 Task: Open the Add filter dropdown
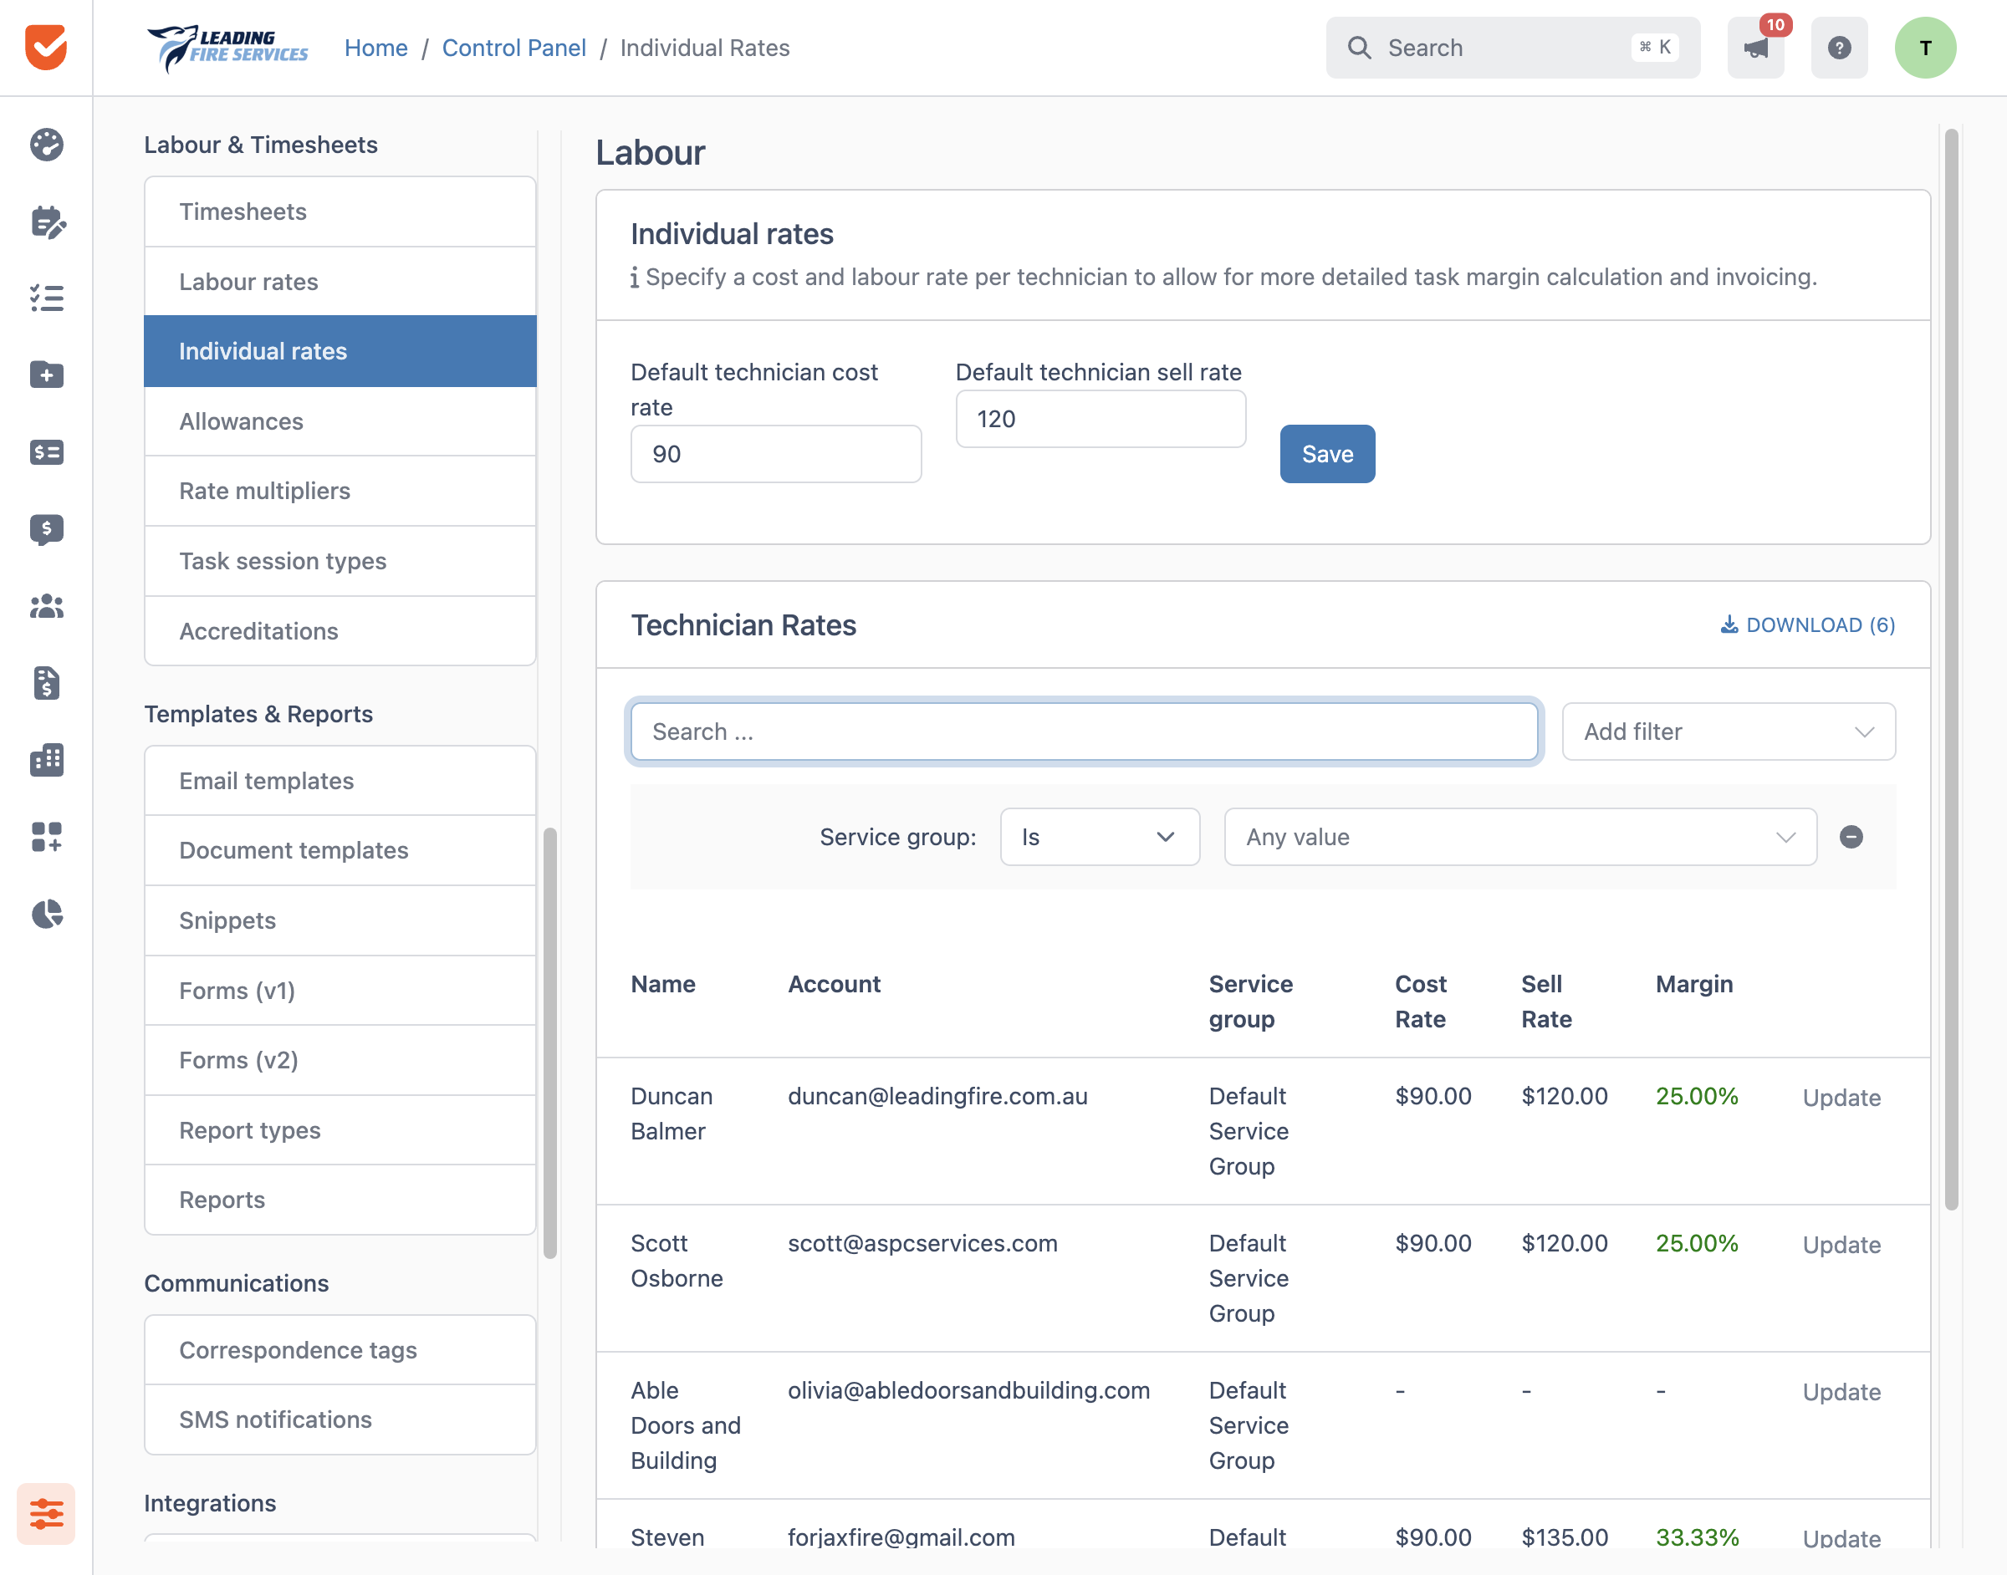click(x=1729, y=731)
